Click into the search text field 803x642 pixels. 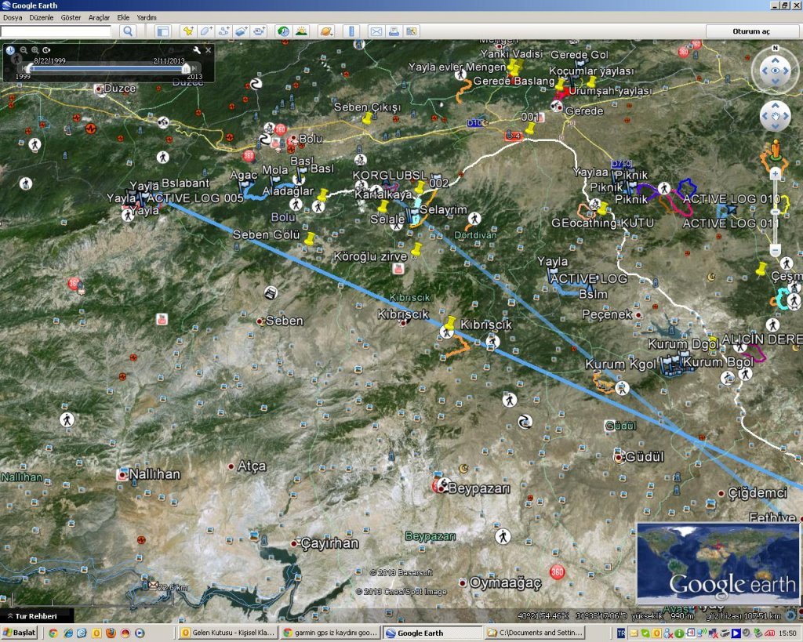56,31
